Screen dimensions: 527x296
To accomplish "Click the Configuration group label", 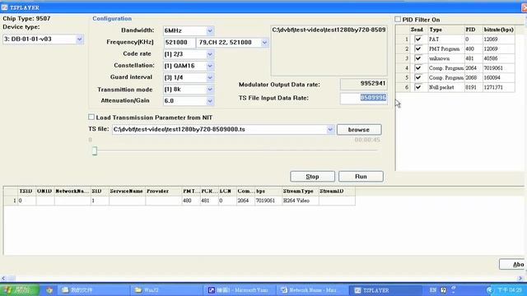I will click(112, 19).
